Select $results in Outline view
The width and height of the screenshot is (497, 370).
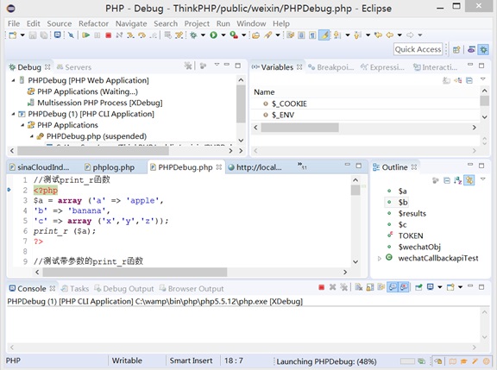[x=412, y=214]
